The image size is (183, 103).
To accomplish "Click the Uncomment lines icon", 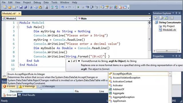I will click(57, 7).
